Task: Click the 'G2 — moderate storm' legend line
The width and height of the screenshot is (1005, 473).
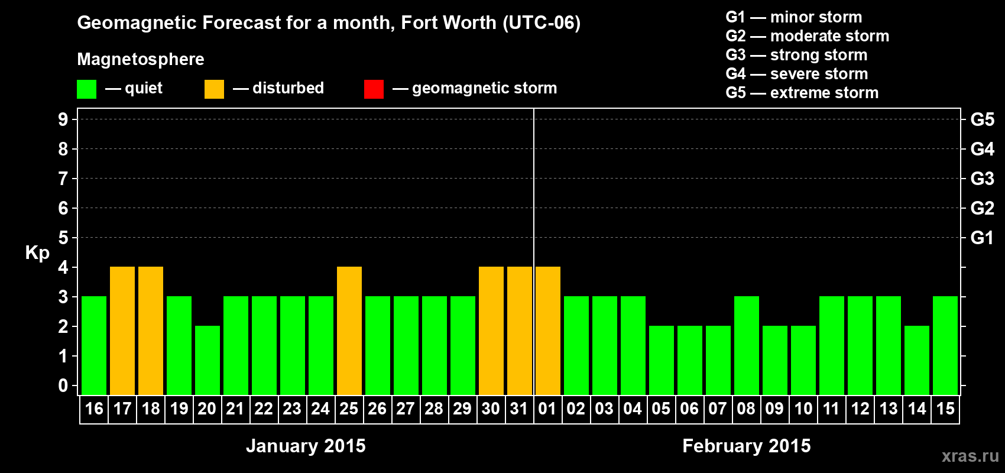Action: point(807,36)
